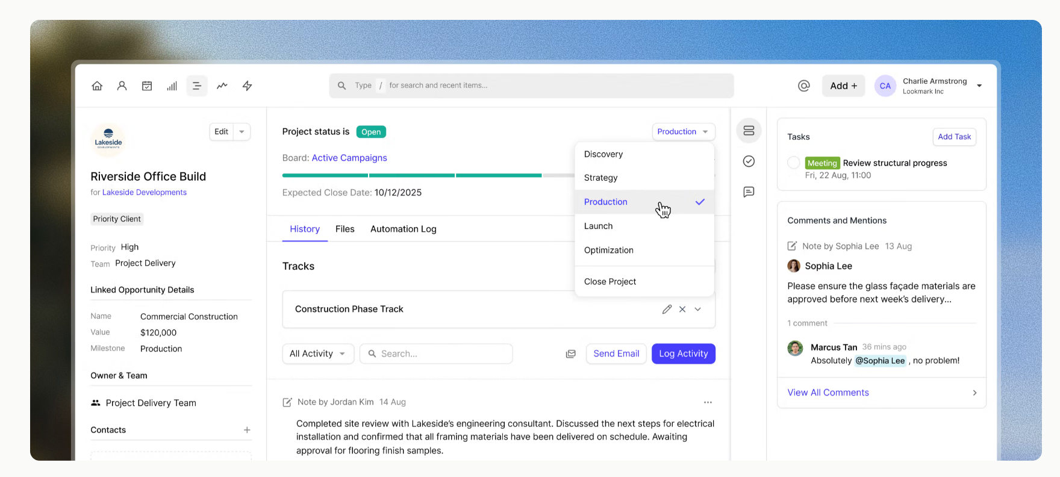The width and height of the screenshot is (1060, 477).
Task: Click the Log Activity button
Action: point(684,354)
